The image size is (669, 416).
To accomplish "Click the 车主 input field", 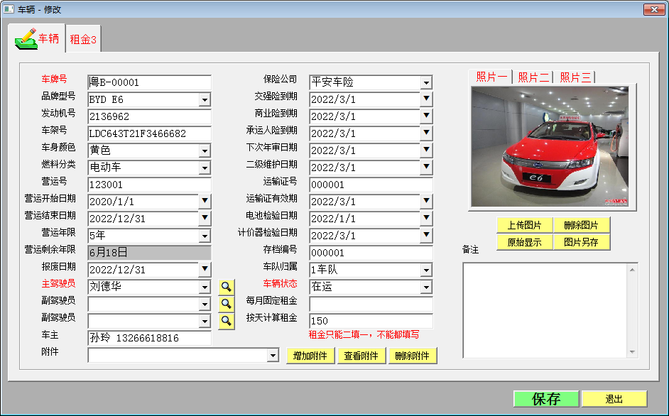I will pyautogui.click(x=149, y=338).
